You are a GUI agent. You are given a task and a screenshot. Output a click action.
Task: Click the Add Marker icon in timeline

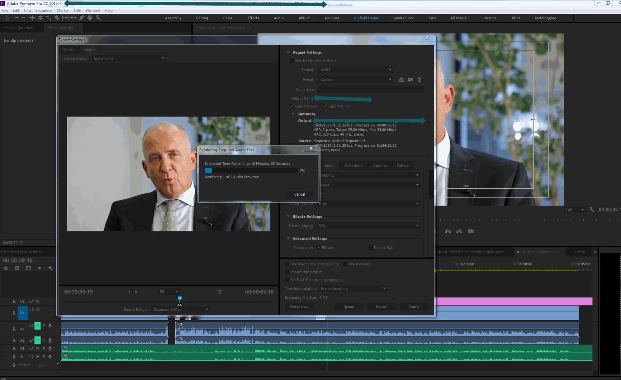point(39,268)
